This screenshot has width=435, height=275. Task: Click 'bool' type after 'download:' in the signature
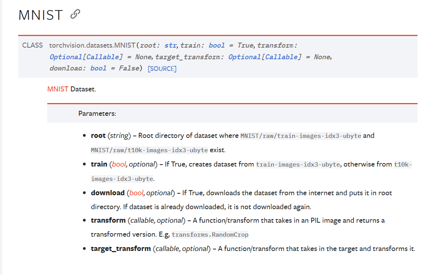pos(98,68)
